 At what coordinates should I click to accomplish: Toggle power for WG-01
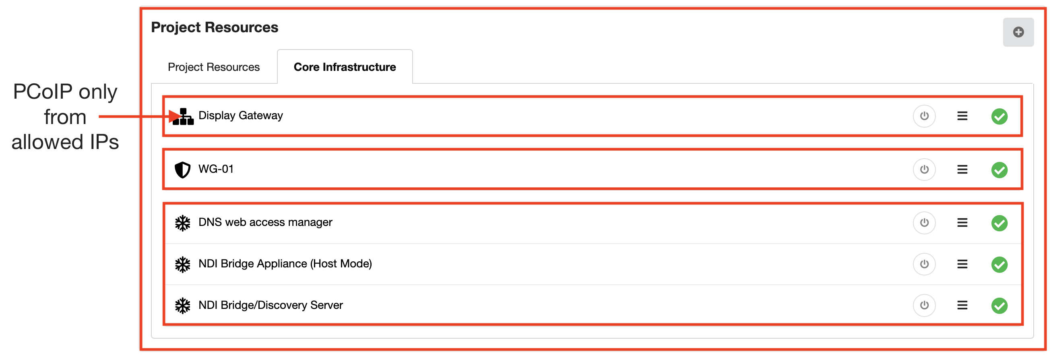click(x=924, y=170)
